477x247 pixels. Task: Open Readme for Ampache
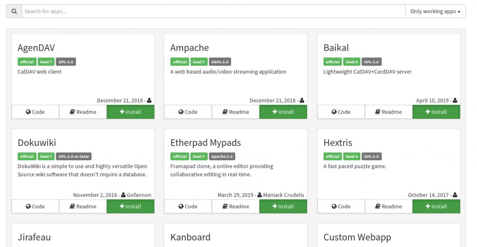(x=236, y=112)
